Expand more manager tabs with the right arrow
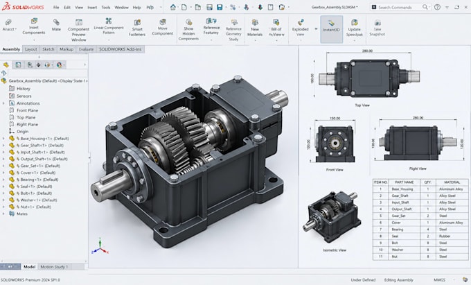Image resolution: width=471 pixels, height=285 pixels. (x=85, y=64)
